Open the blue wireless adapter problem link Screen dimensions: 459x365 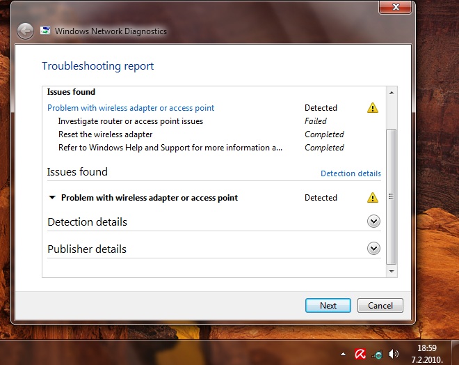click(x=131, y=108)
